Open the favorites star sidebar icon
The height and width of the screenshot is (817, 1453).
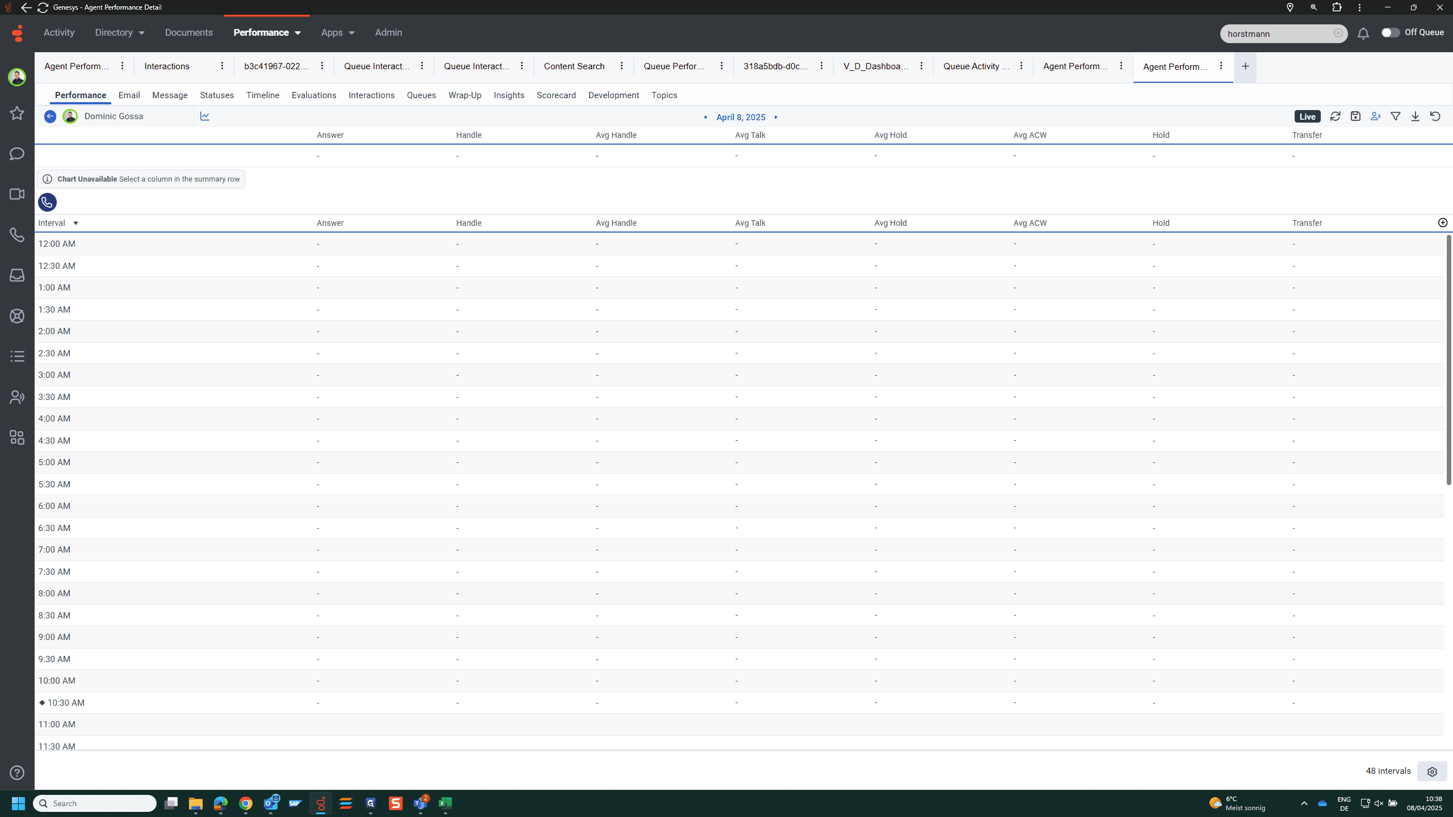pos(17,113)
